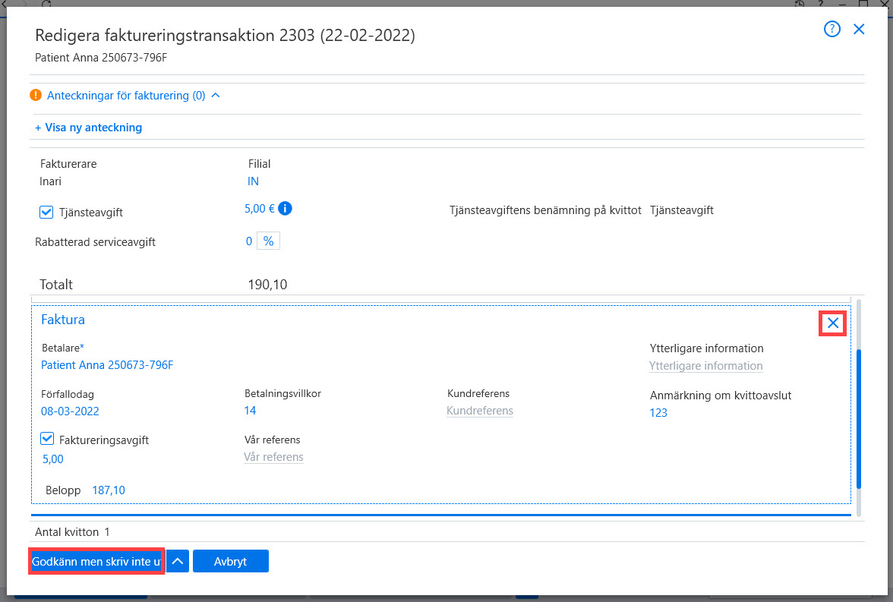Toggle the % discount unit button

268,241
